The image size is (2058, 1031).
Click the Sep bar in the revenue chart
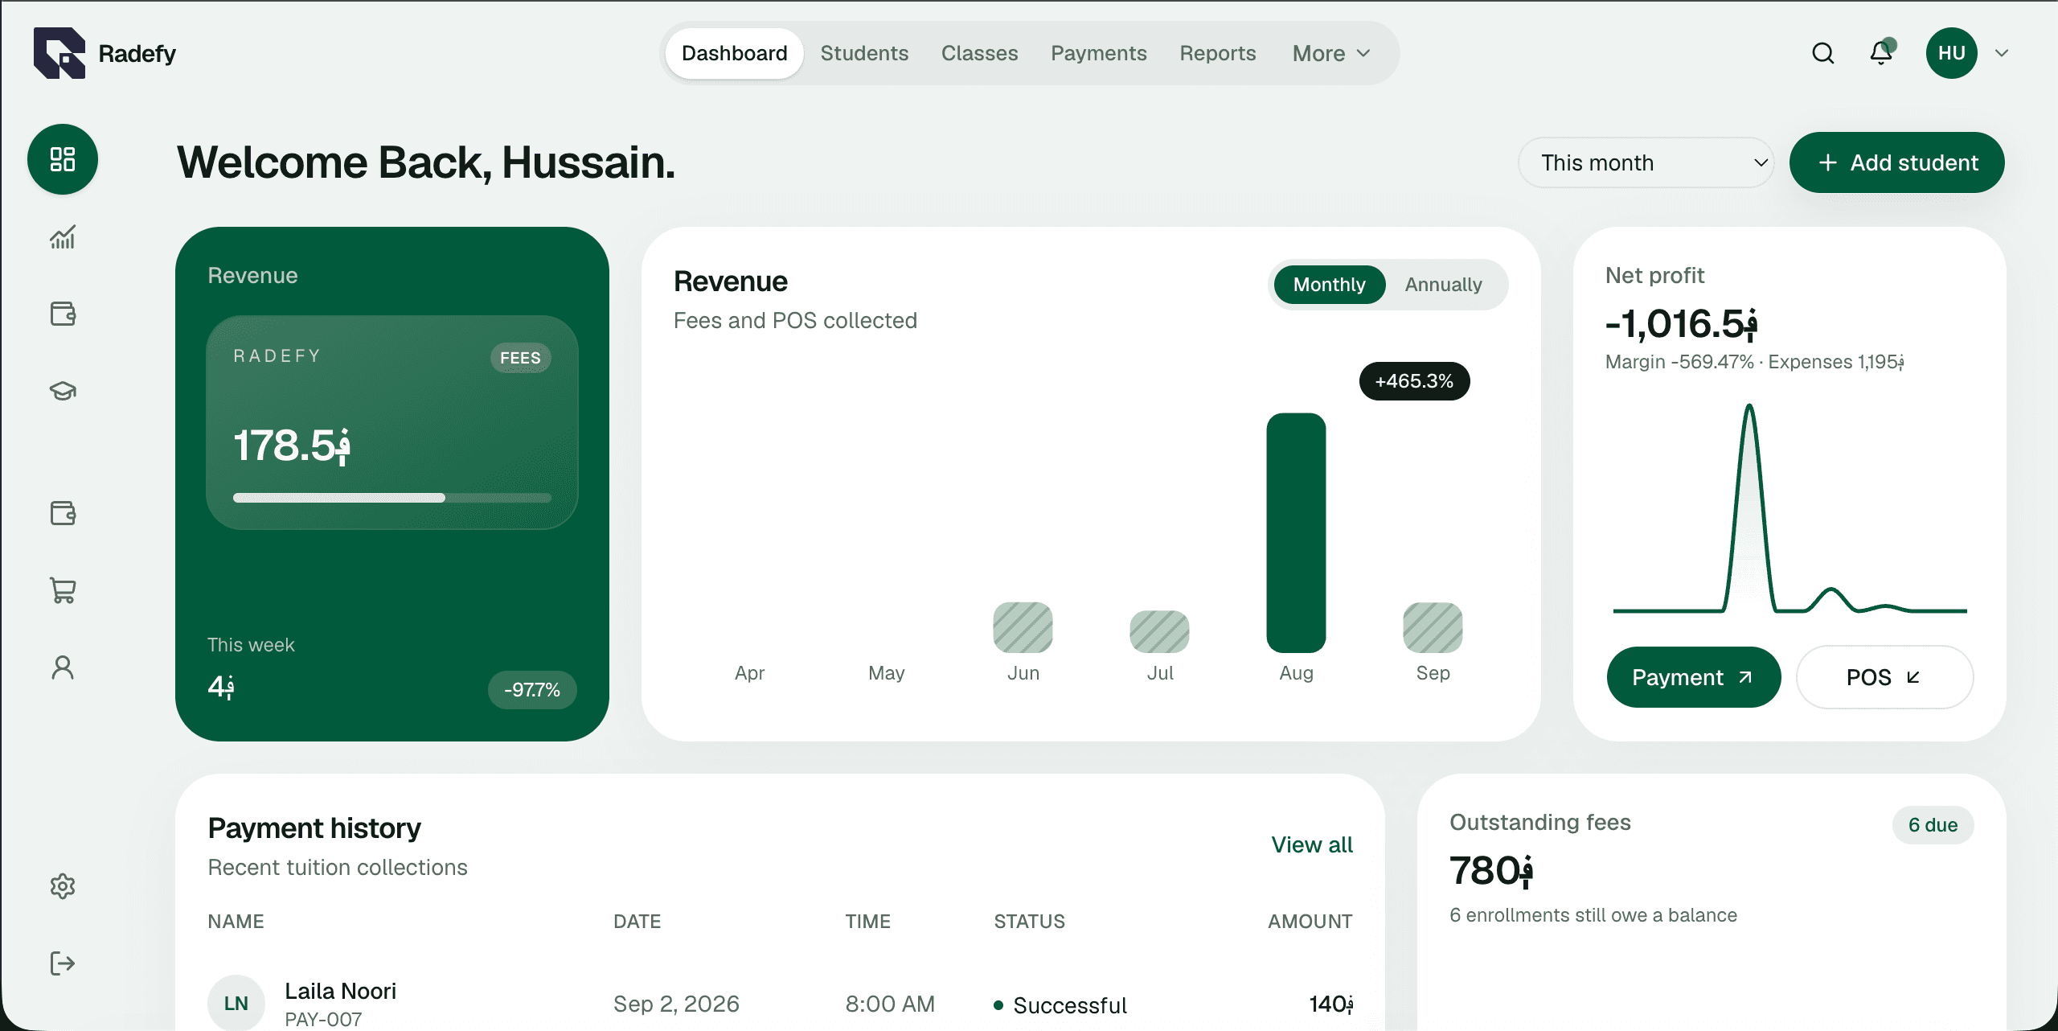pyautogui.click(x=1433, y=627)
